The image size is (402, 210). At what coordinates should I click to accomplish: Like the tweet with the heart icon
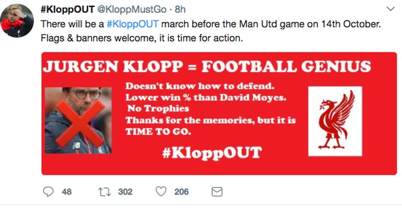pos(161,191)
